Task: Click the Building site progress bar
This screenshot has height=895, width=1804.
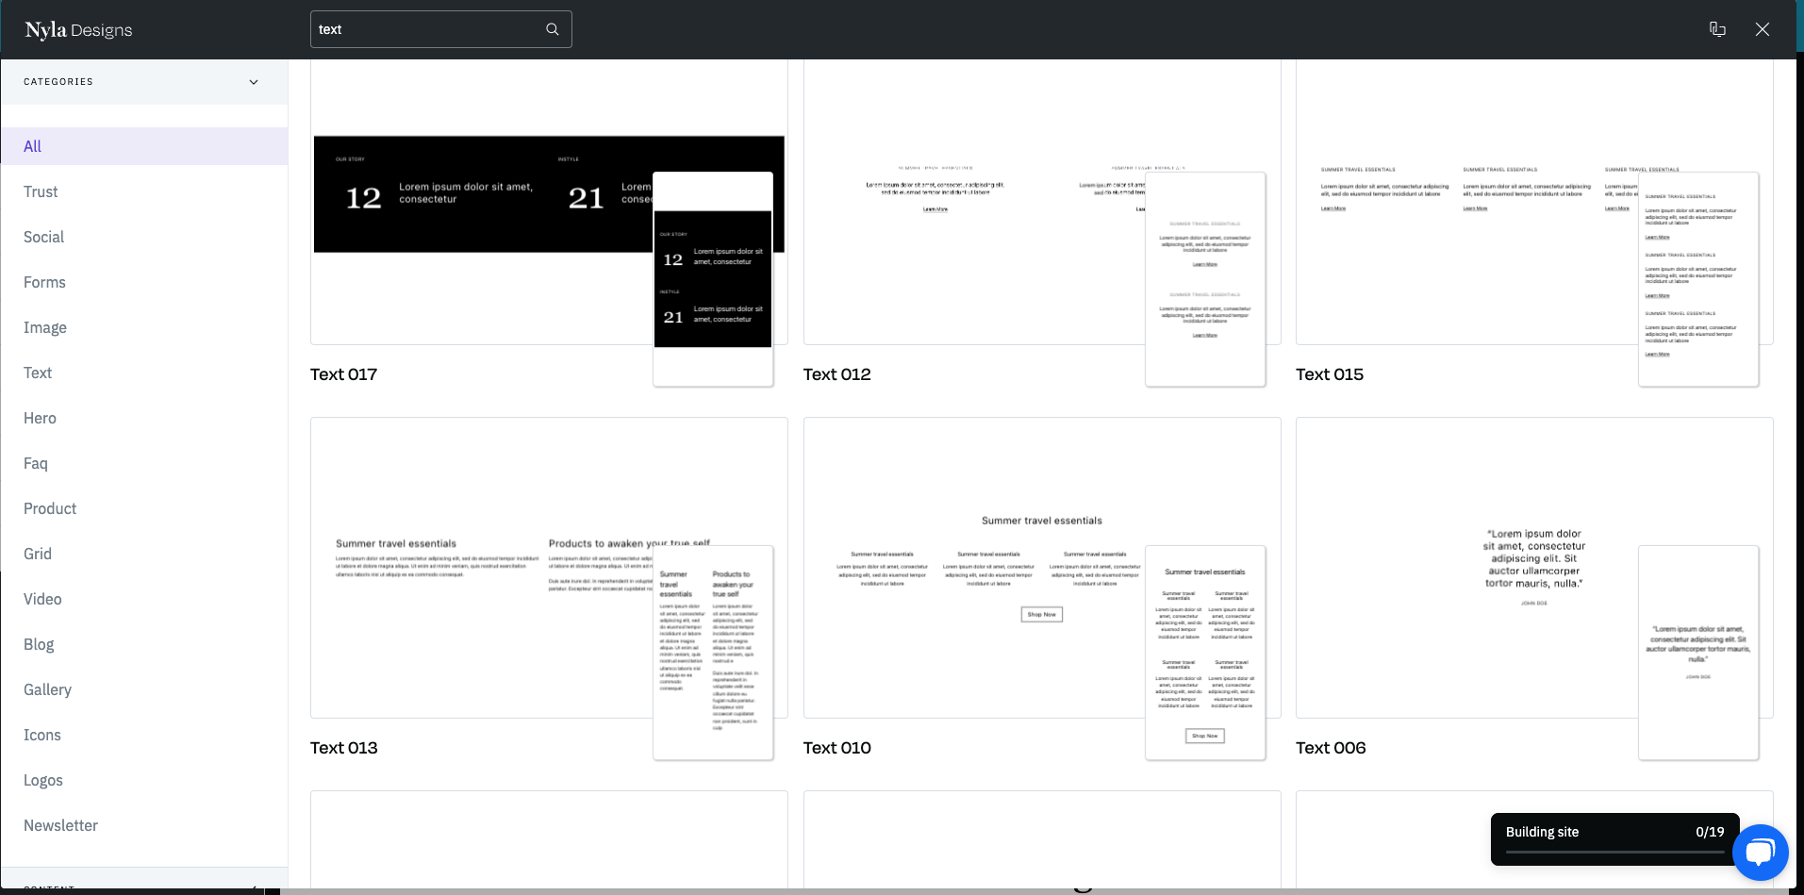Action: tap(1614, 852)
